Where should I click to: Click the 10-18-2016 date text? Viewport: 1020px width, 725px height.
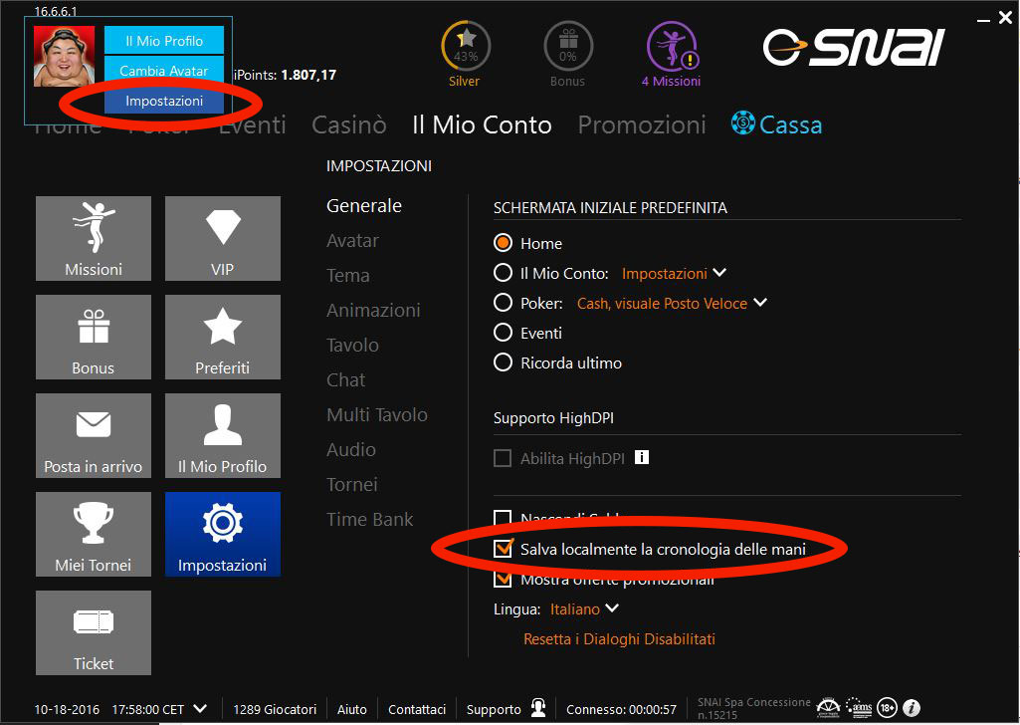67,709
